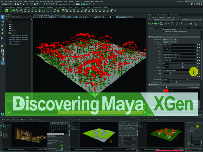Click the XGen window shelf icon
This screenshot has width=203, height=152.
click(7, 11)
